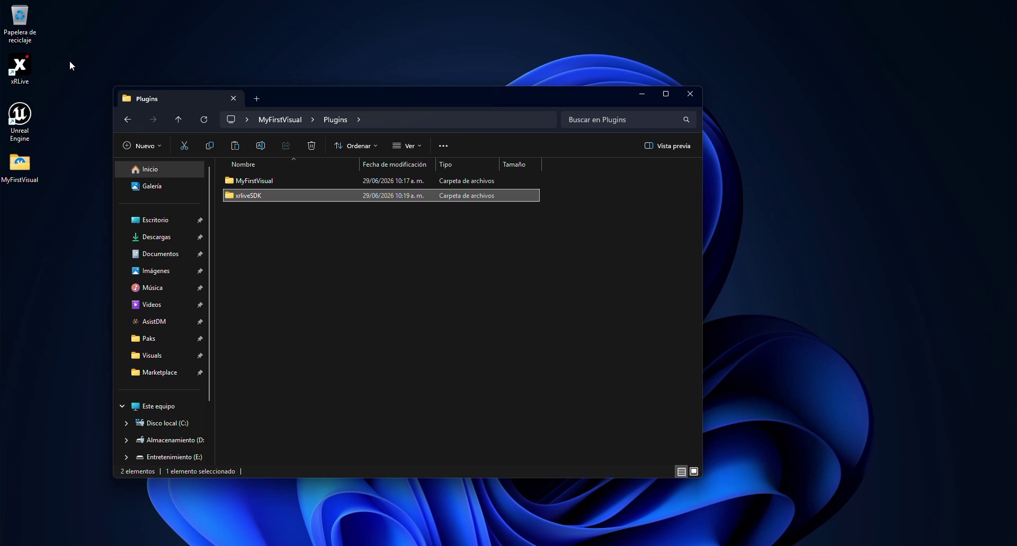Click the Copy icon in toolbar
The image size is (1017, 546).
tap(210, 145)
